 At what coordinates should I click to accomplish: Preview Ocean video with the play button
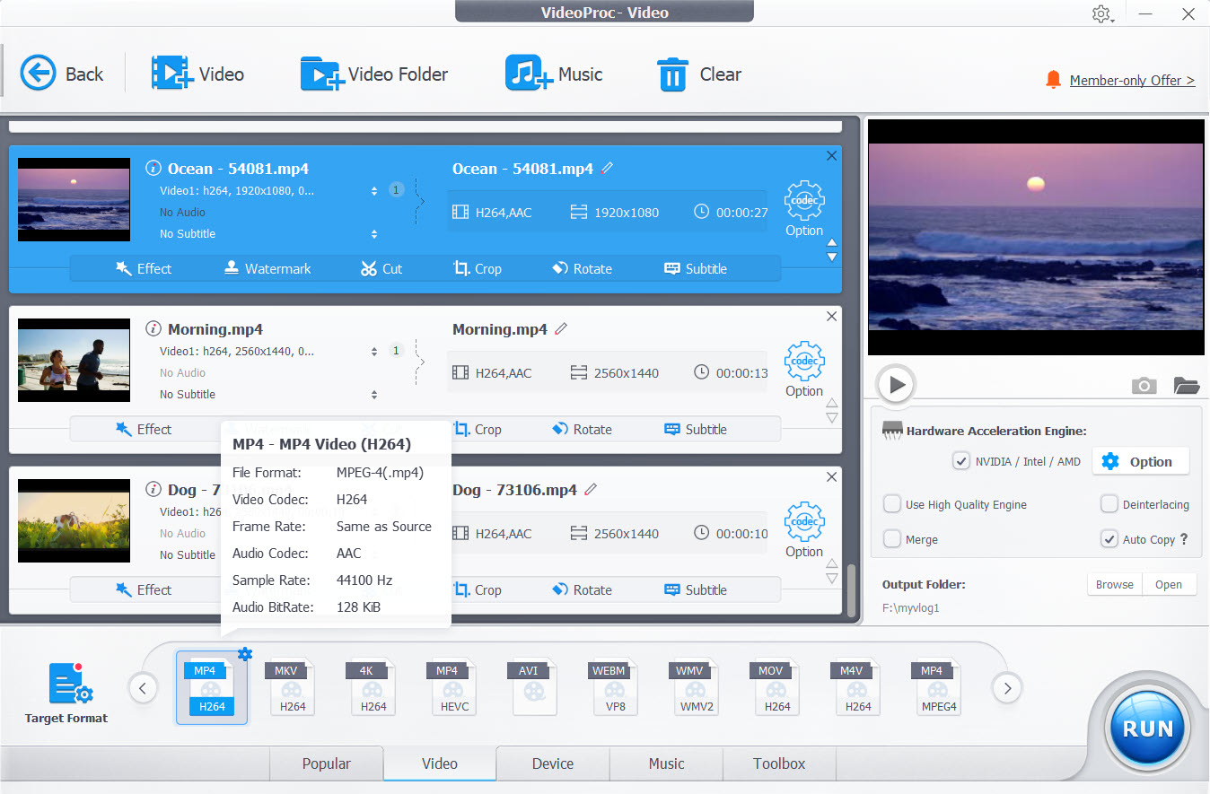(x=895, y=384)
